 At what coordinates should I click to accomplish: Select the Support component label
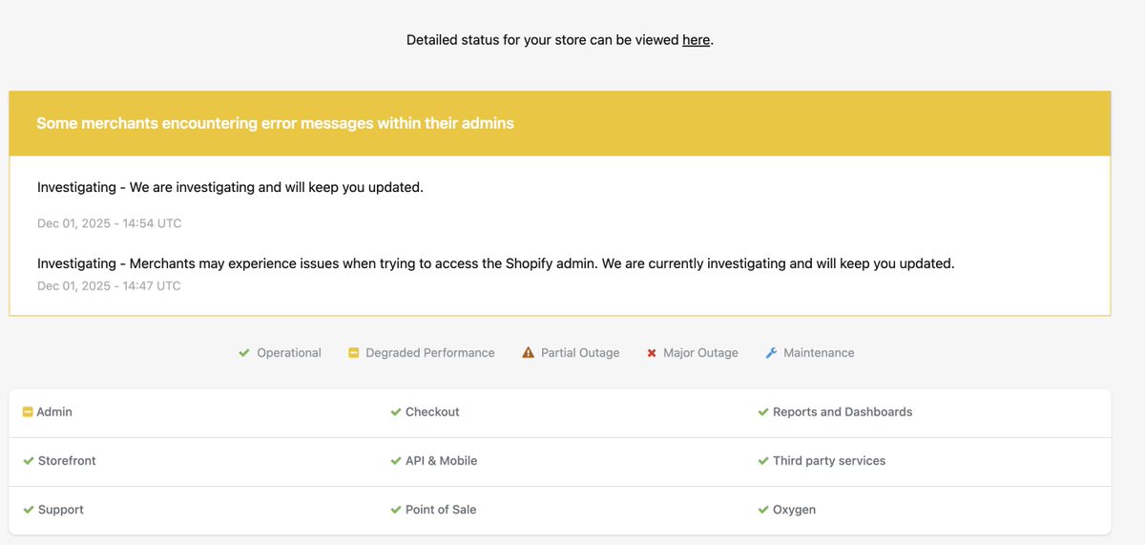pos(61,510)
